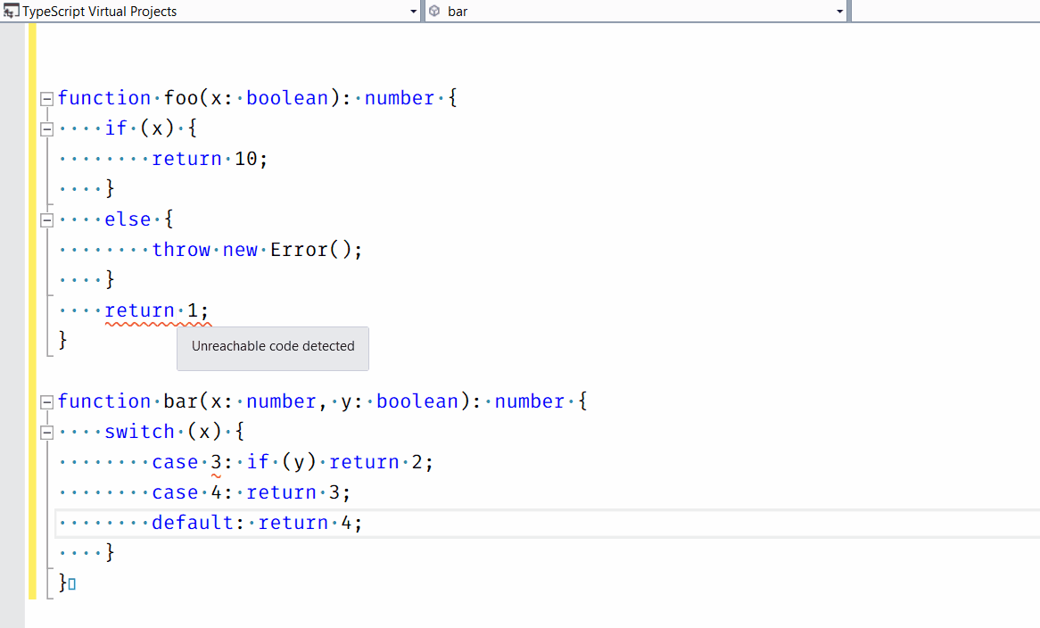
Task: Collapse the switch (x) block
Action: point(47,433)
